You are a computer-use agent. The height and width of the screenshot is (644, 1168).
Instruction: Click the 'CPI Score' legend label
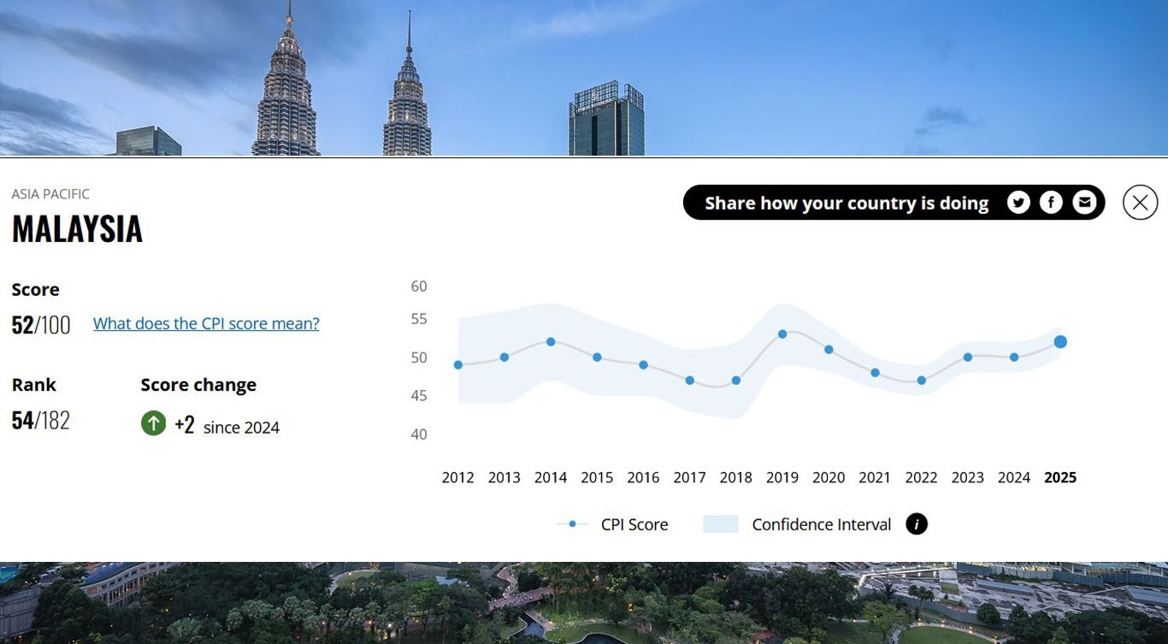pos(634,524)
